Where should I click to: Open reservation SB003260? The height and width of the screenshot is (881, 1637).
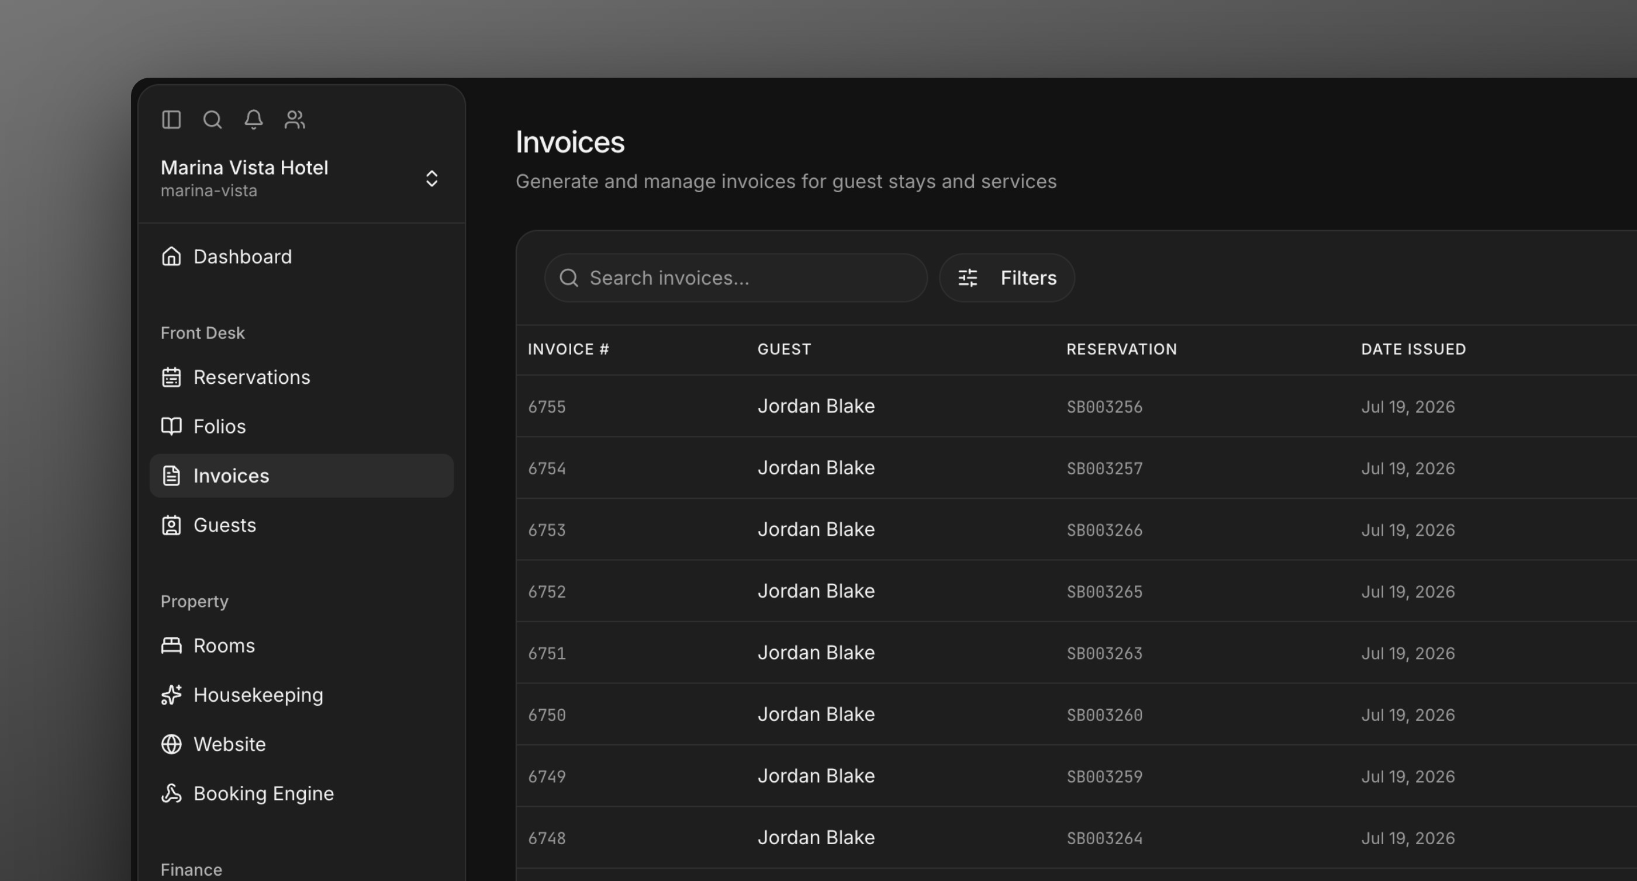pyautogui.click(x=1104, y=714)
